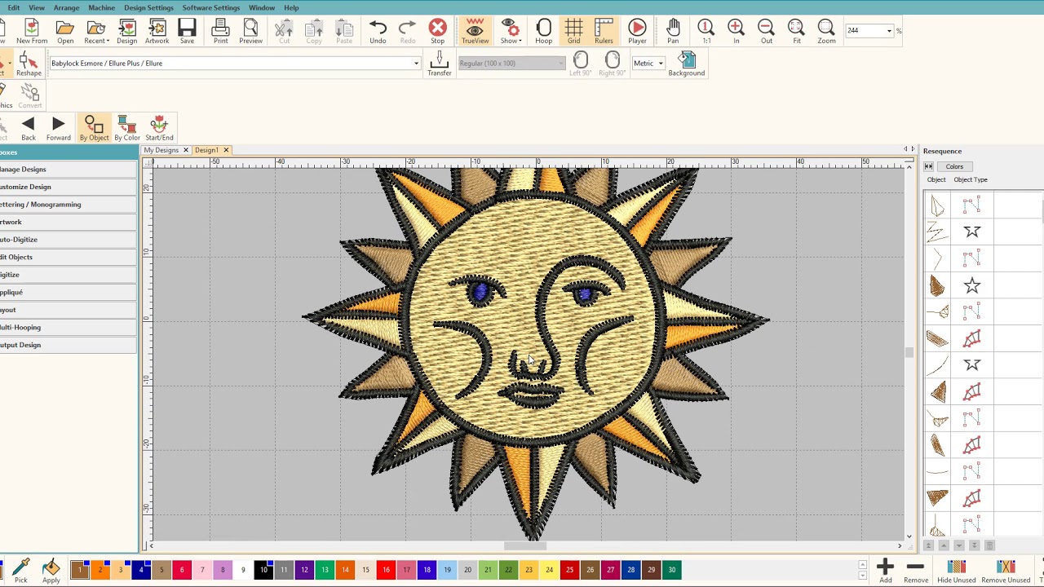Click the Artwork toolbar icon
The image size is (1044, 587).
(x=157, y=32)
